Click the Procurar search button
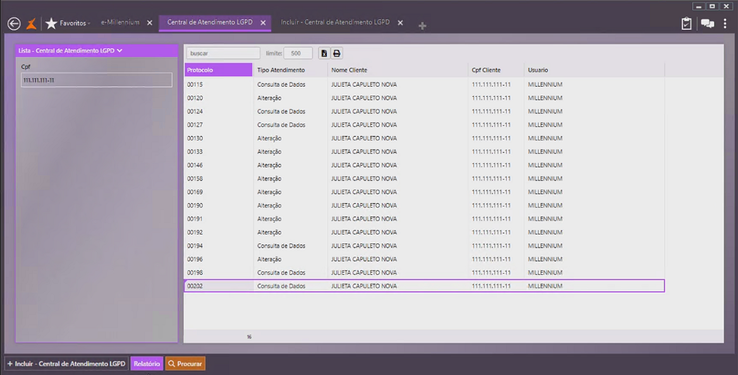This screenshot has width=738, height=375. 185,364
